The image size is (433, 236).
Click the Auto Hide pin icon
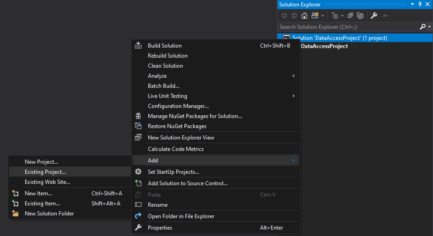(x=420, y=5)
